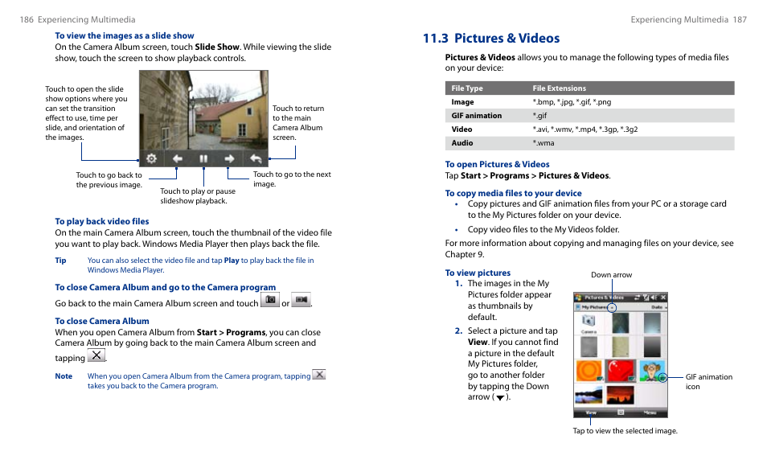Select the dark green texture thumbnail
767x472 pixels.
click(x=620, y=322)
